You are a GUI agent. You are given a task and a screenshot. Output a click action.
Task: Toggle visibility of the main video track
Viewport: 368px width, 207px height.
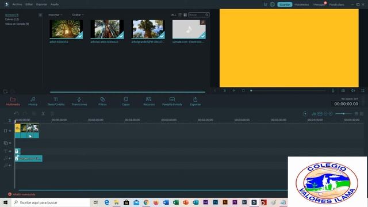pos(10,131)
